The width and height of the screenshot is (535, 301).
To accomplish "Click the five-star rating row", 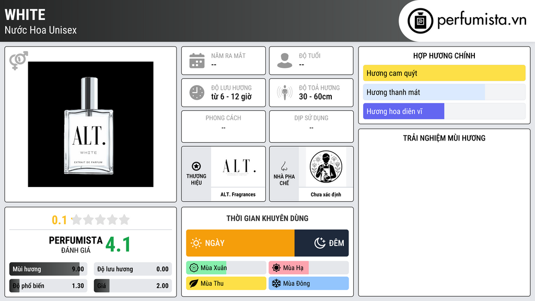I will click(100, 220).
